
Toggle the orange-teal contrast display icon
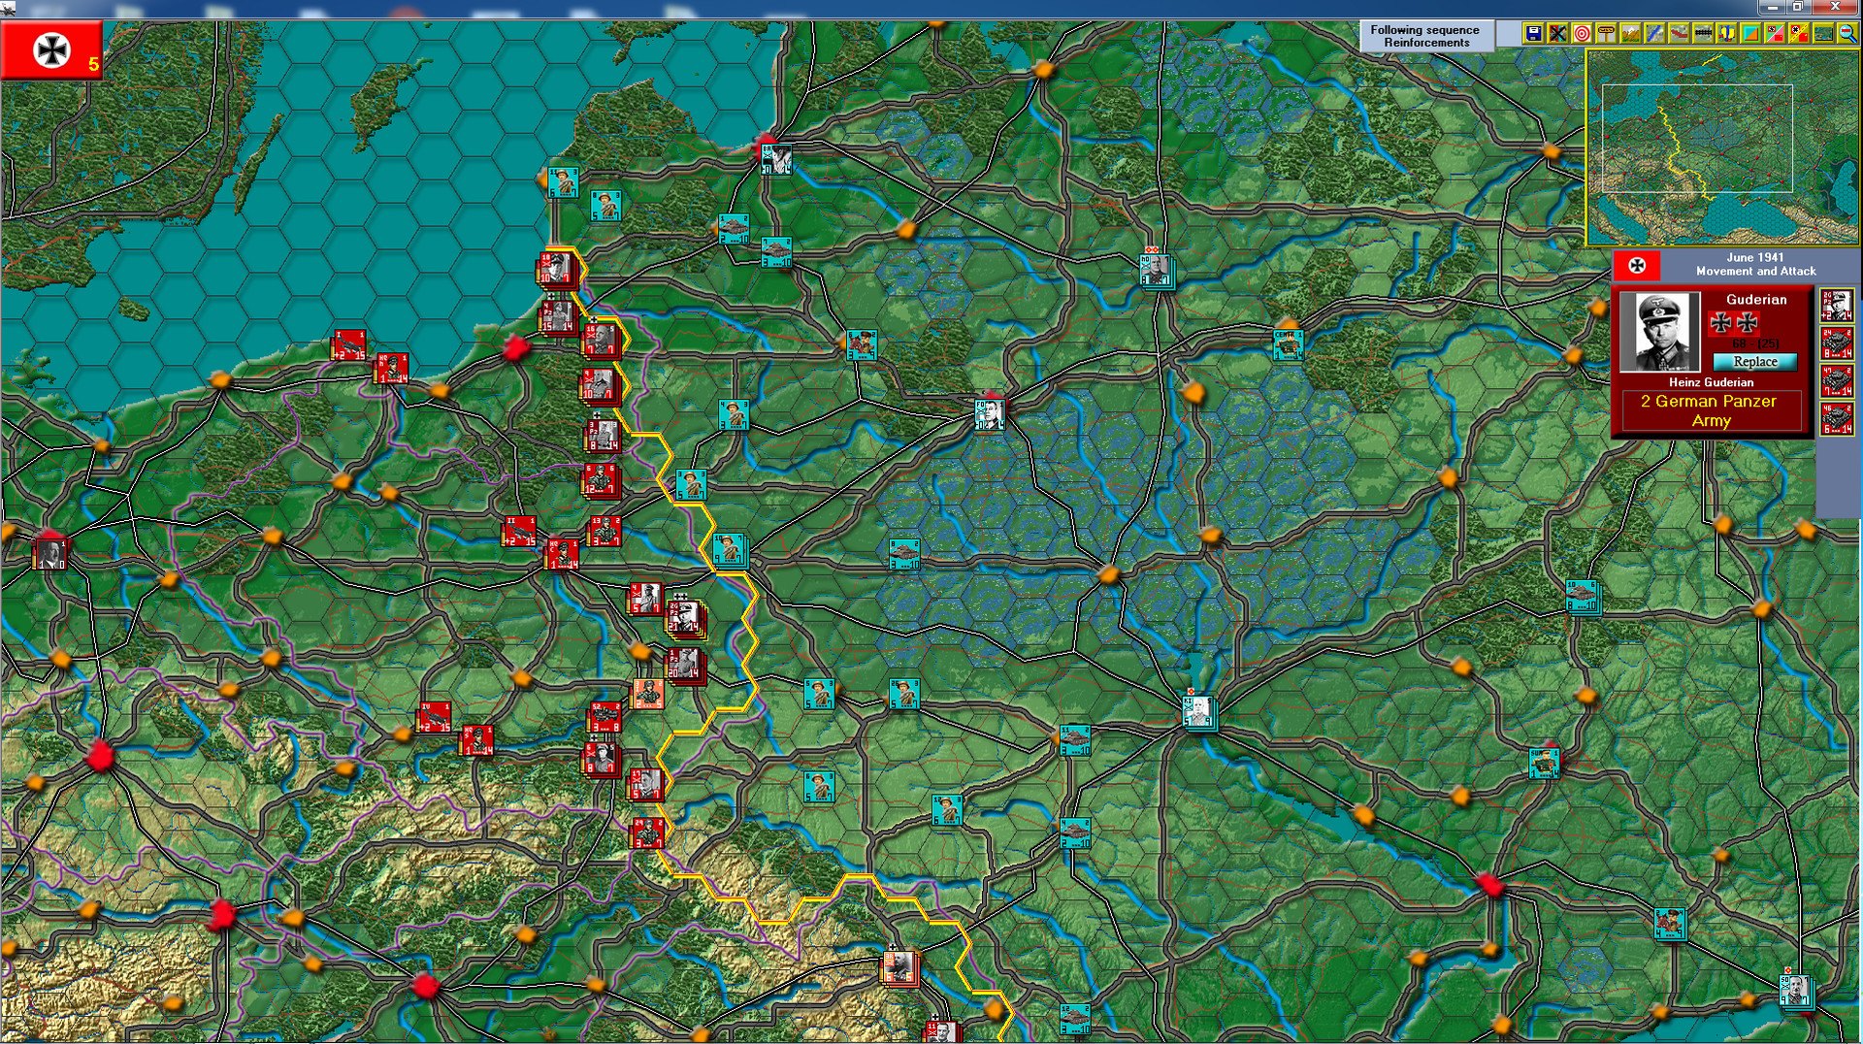pyautogui.click(x=1750, y=34)
